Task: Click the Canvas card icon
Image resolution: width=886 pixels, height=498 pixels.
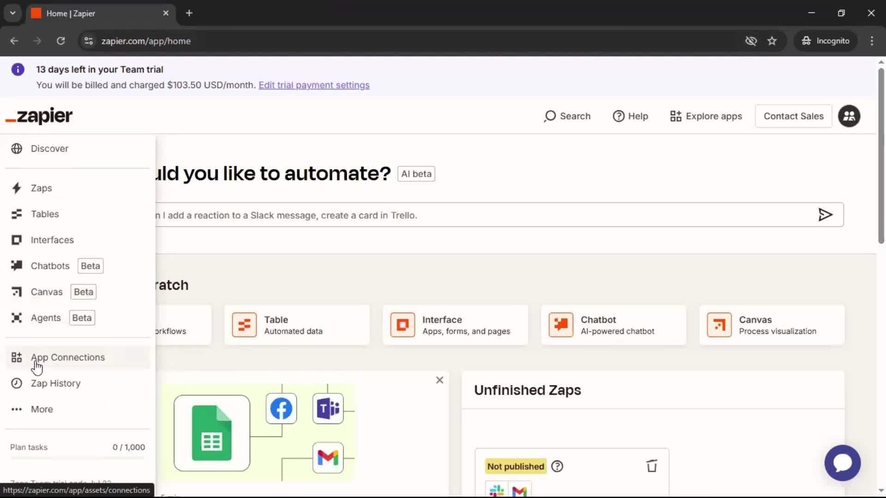Action: pyautogui.click(x=719, y=325)
